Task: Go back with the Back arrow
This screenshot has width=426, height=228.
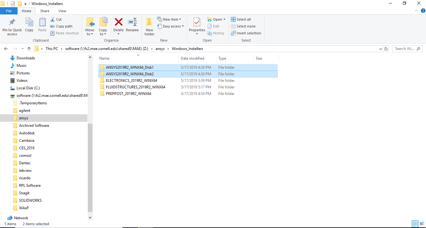Action: [x=6, y=49]
